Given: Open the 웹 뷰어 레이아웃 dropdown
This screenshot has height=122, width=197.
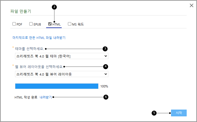Looking at the screenshot, I should coord(62,74).
